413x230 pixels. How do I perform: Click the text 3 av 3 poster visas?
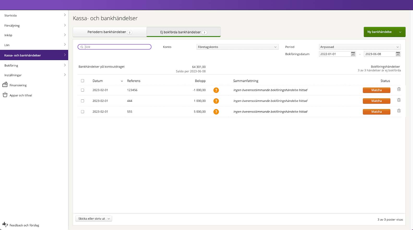(390, 220)
